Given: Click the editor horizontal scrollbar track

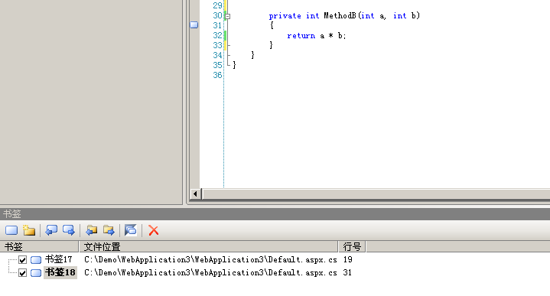Looking at the screenshot, I should point(376,194).
